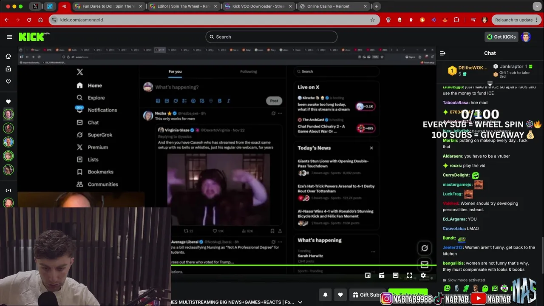
Task: Enter fullscreen on the video player
Action: [x=409, y=275]
